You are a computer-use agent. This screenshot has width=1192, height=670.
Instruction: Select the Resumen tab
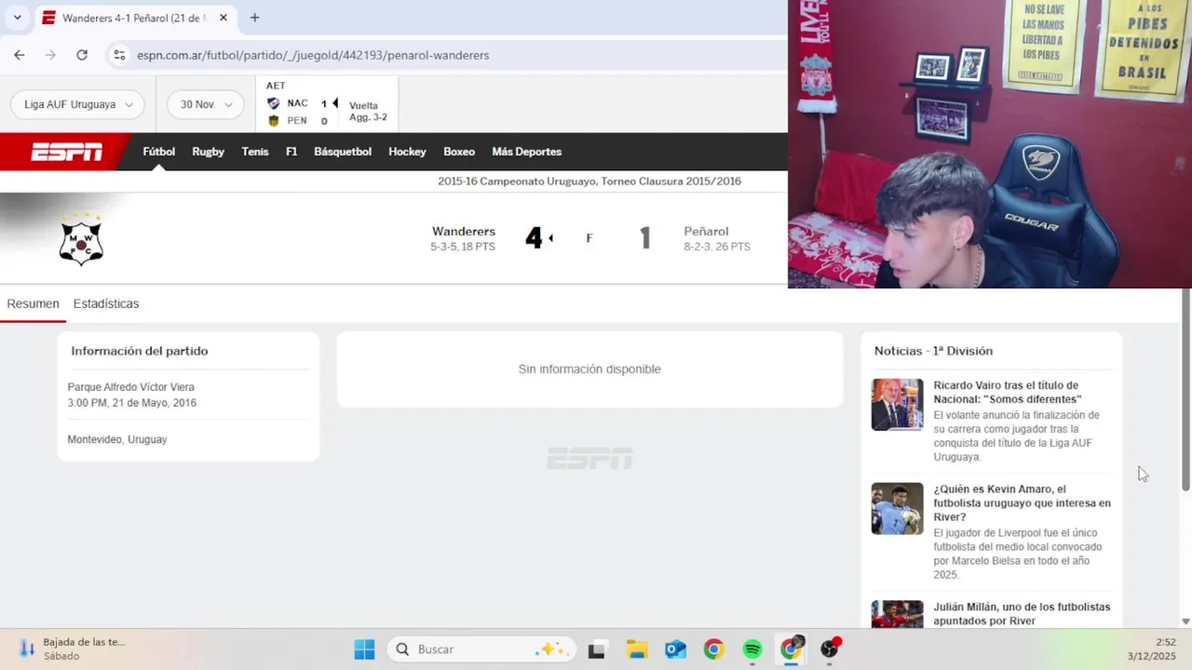pos(33,303)
